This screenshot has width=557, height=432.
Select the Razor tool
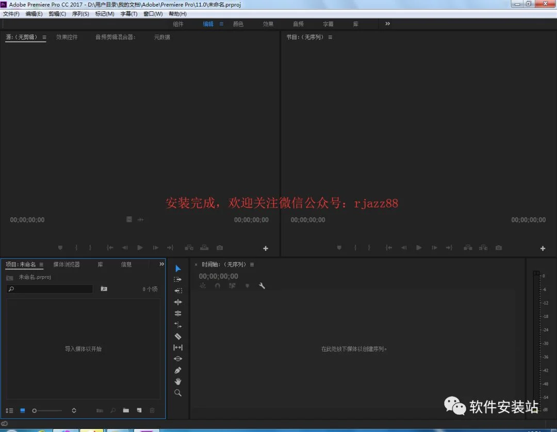click(x=178, y=337)
